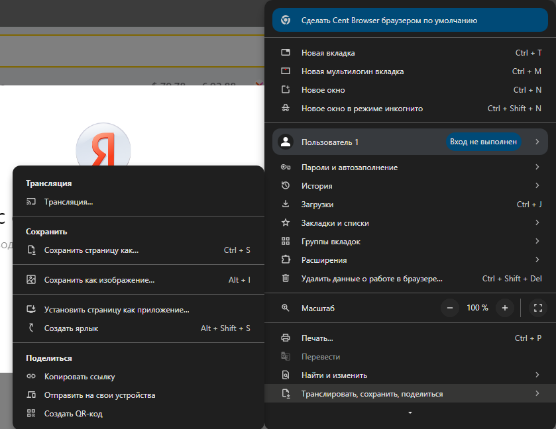556x429 pixels.
Task: Expand the История submenu arrow
Action: [537, 186]
